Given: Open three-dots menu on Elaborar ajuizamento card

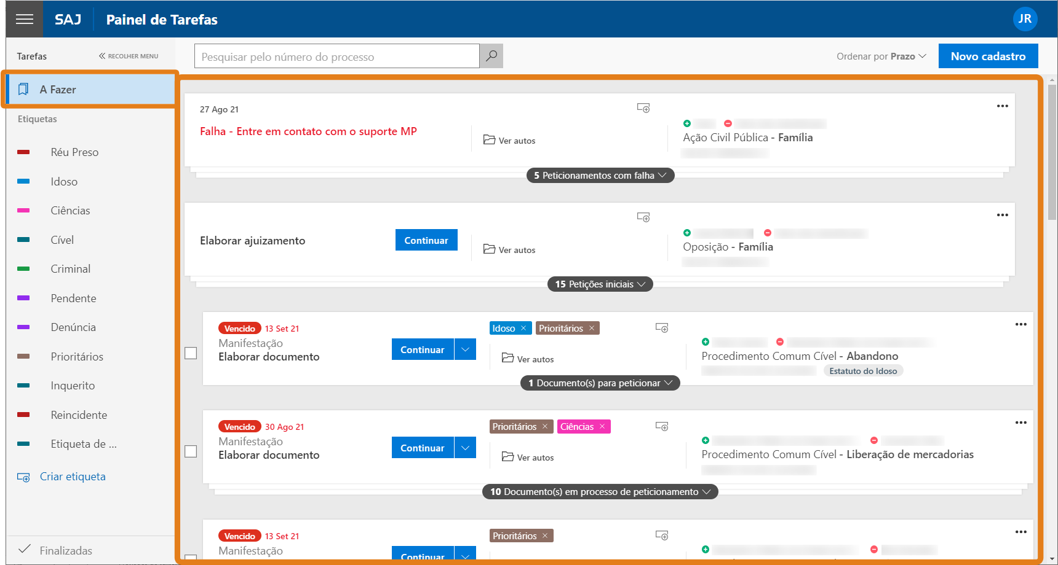Looking at the screenshot, I should click(1002, 215).
